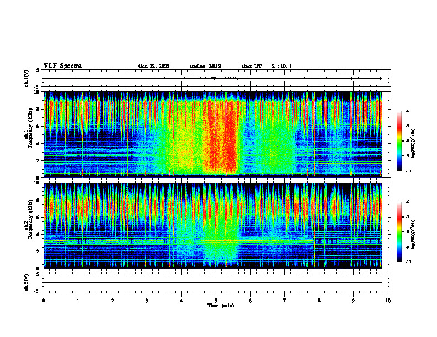This screenshot has height=337, width=437.
Task: Click the "-6" label on ch.1 color bar
Action: click(x=407, y=111)
